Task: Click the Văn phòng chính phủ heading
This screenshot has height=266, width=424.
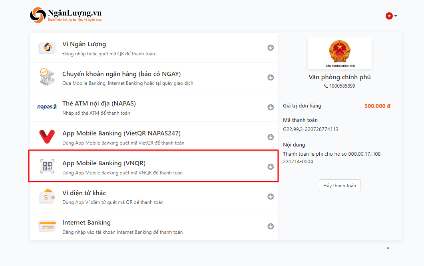Action: pyautogui.click(x=340, y=77)
